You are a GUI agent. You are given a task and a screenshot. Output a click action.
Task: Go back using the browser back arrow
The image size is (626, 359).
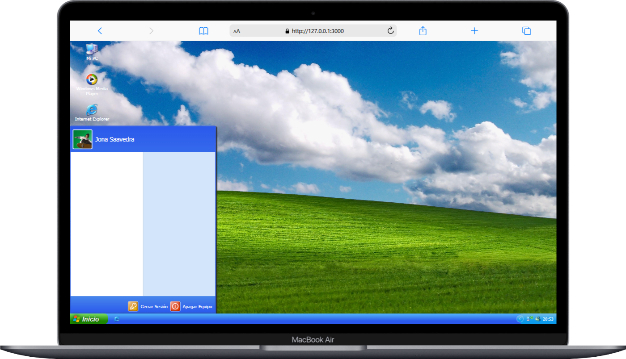[100, 31]
